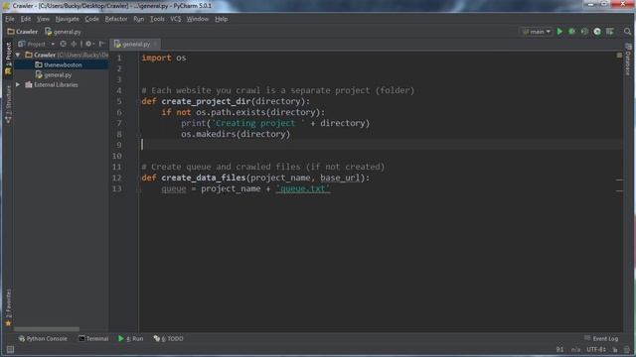636x357 pixels.
Task: Run the main configuration with green play button
Action: (x=559, y=31)
